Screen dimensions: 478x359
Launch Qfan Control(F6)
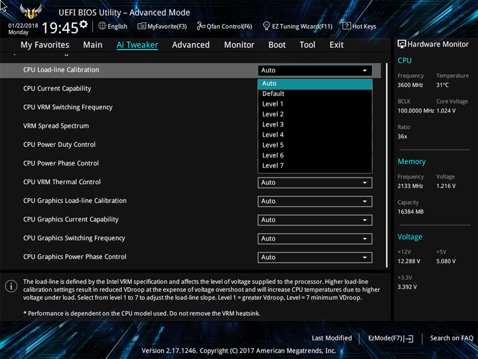point(224,27)
